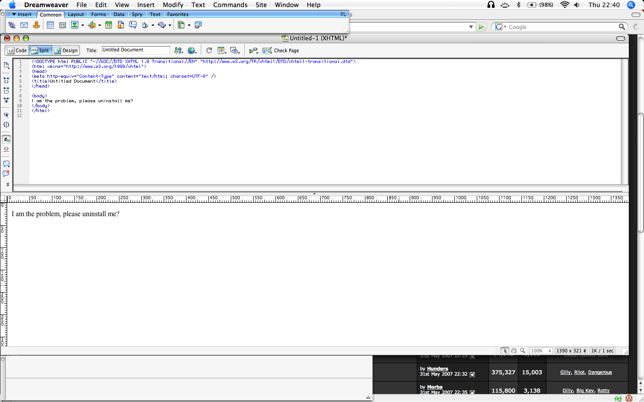Click the Hyperlink insert icon

coord(12,25)
